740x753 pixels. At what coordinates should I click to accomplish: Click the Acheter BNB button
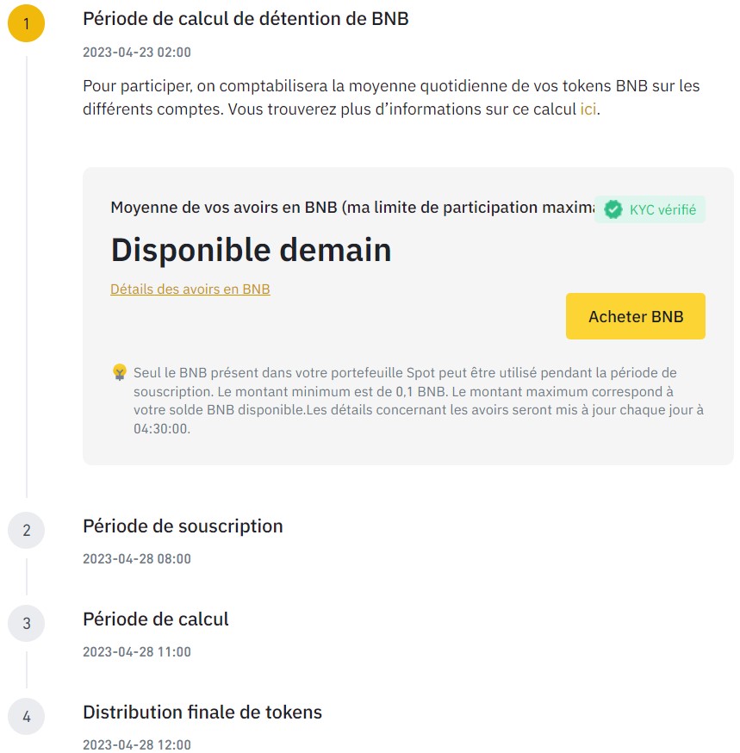(635, 316)
